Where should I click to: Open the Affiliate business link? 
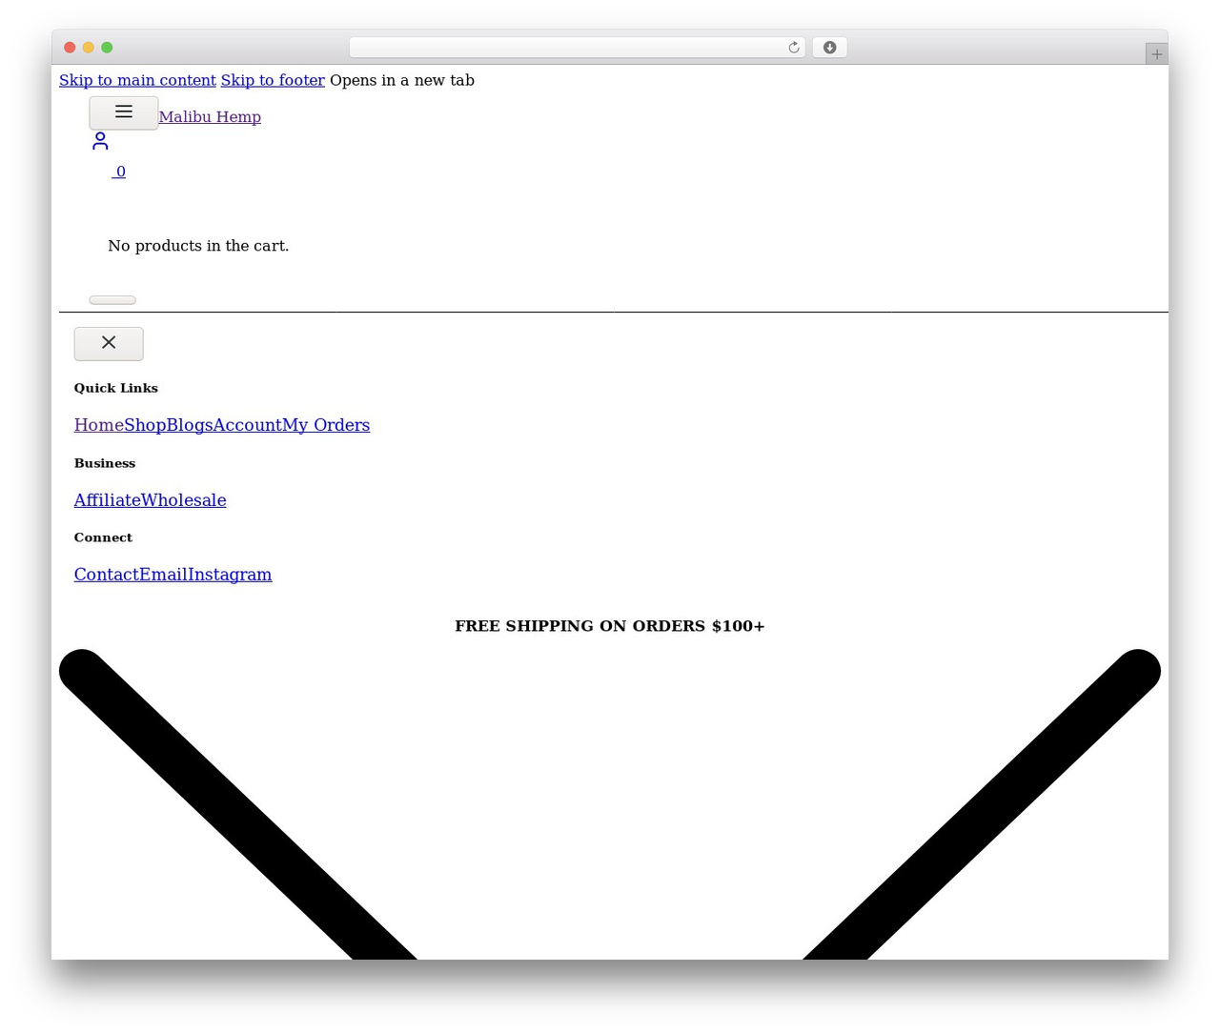(x=108, y=500)
